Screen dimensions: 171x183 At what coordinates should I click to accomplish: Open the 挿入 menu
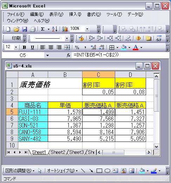coord(75,14)
